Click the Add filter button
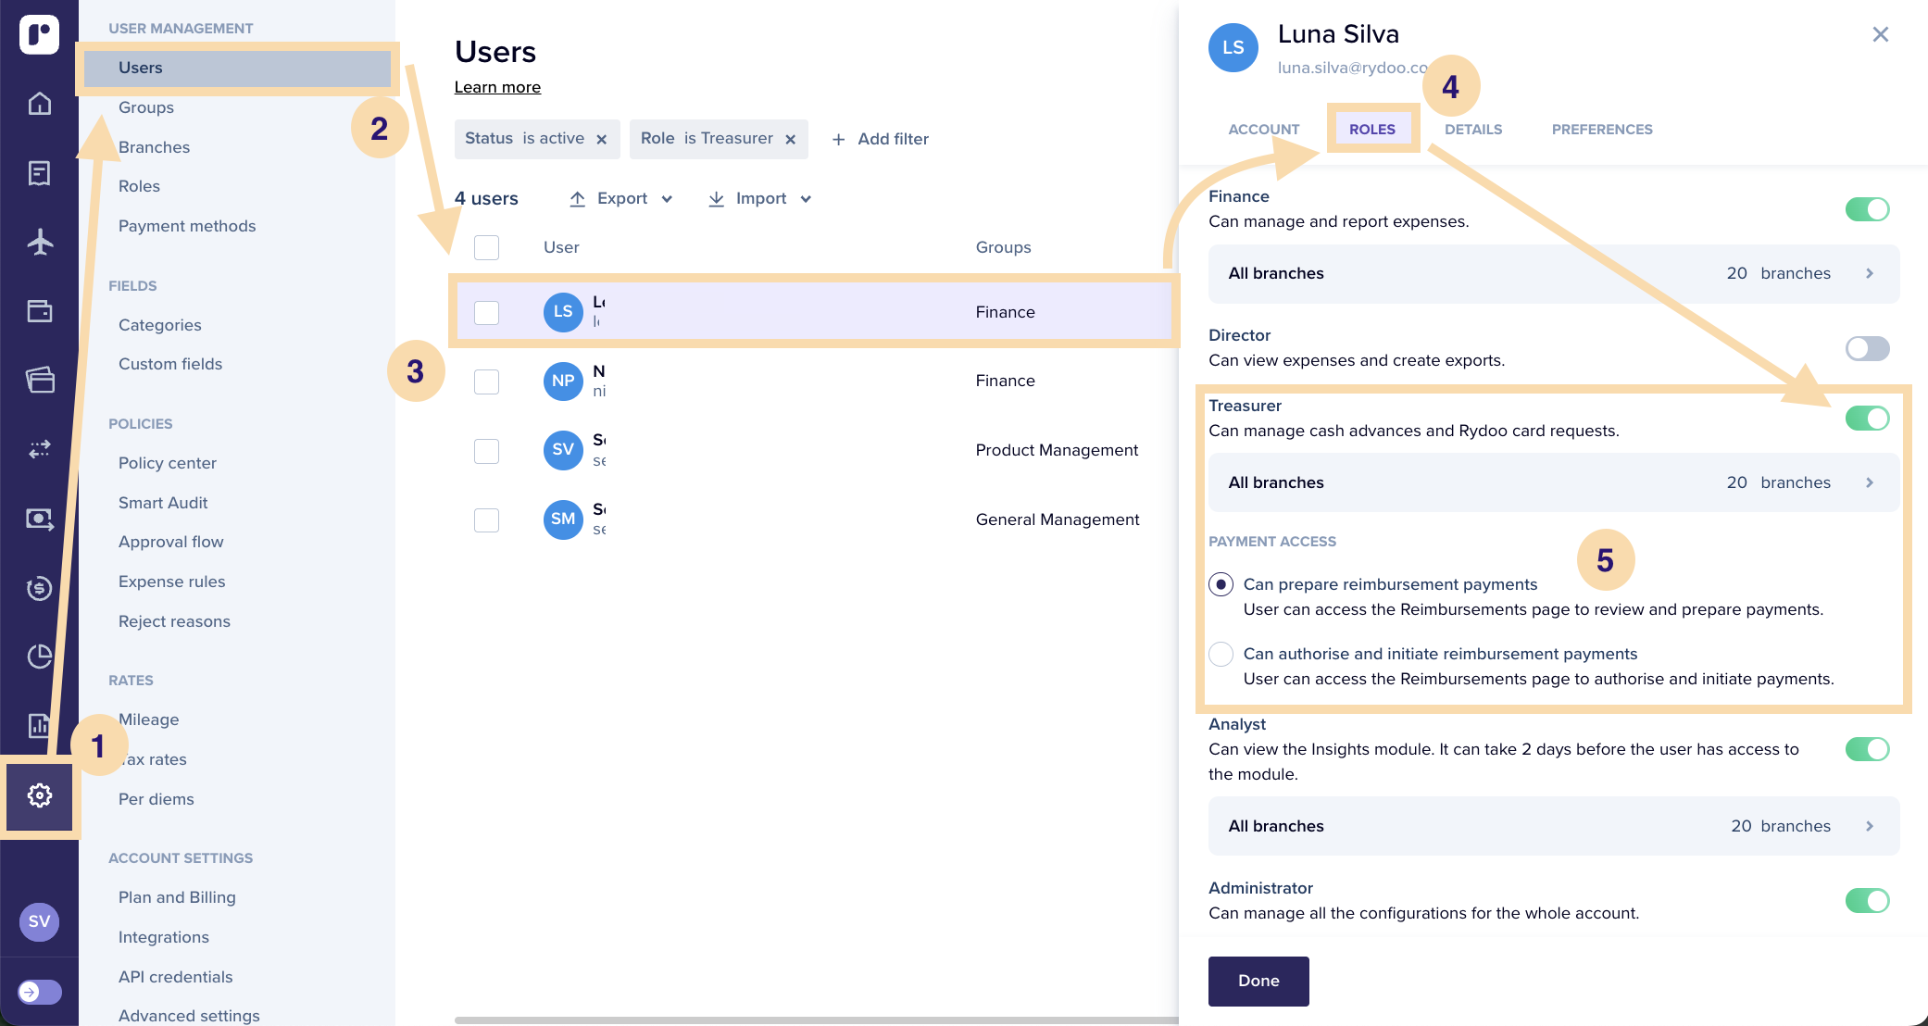 pos(880,139)
